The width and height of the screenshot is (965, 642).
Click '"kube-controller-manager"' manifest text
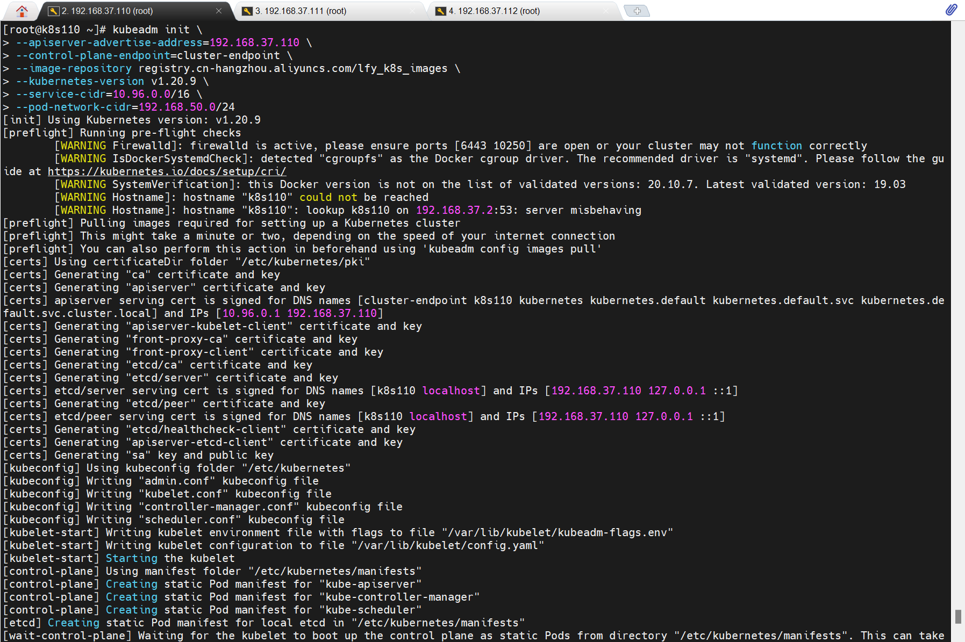399,597
